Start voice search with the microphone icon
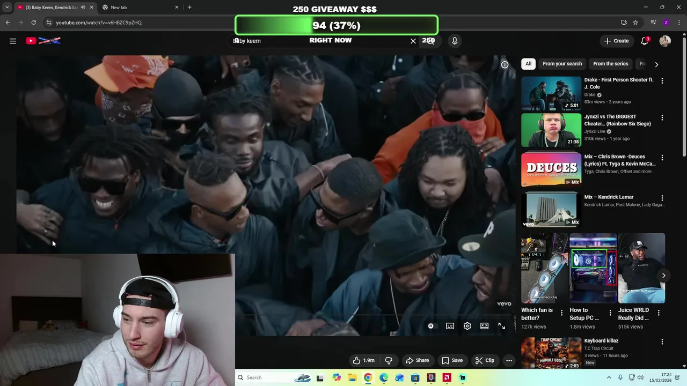 [455, 41]
